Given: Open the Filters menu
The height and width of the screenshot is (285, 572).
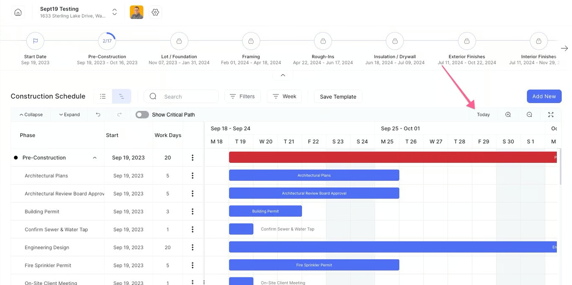Looking at the screenshot, I should [243, 97].
